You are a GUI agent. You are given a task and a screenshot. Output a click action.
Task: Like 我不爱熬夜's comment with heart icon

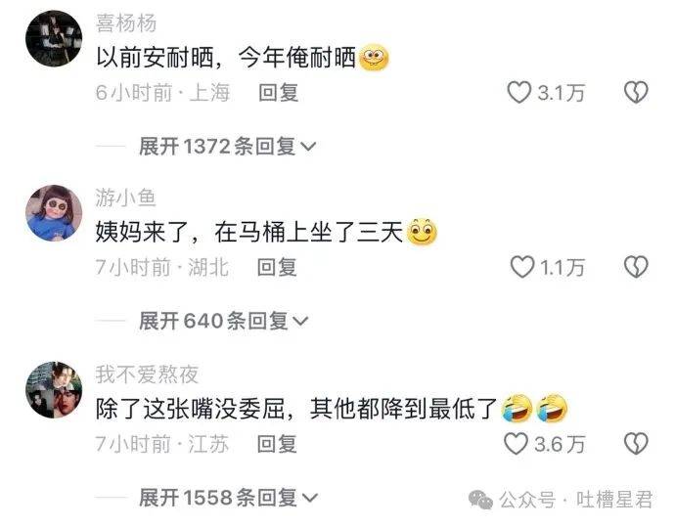click(x=516, y=444)
